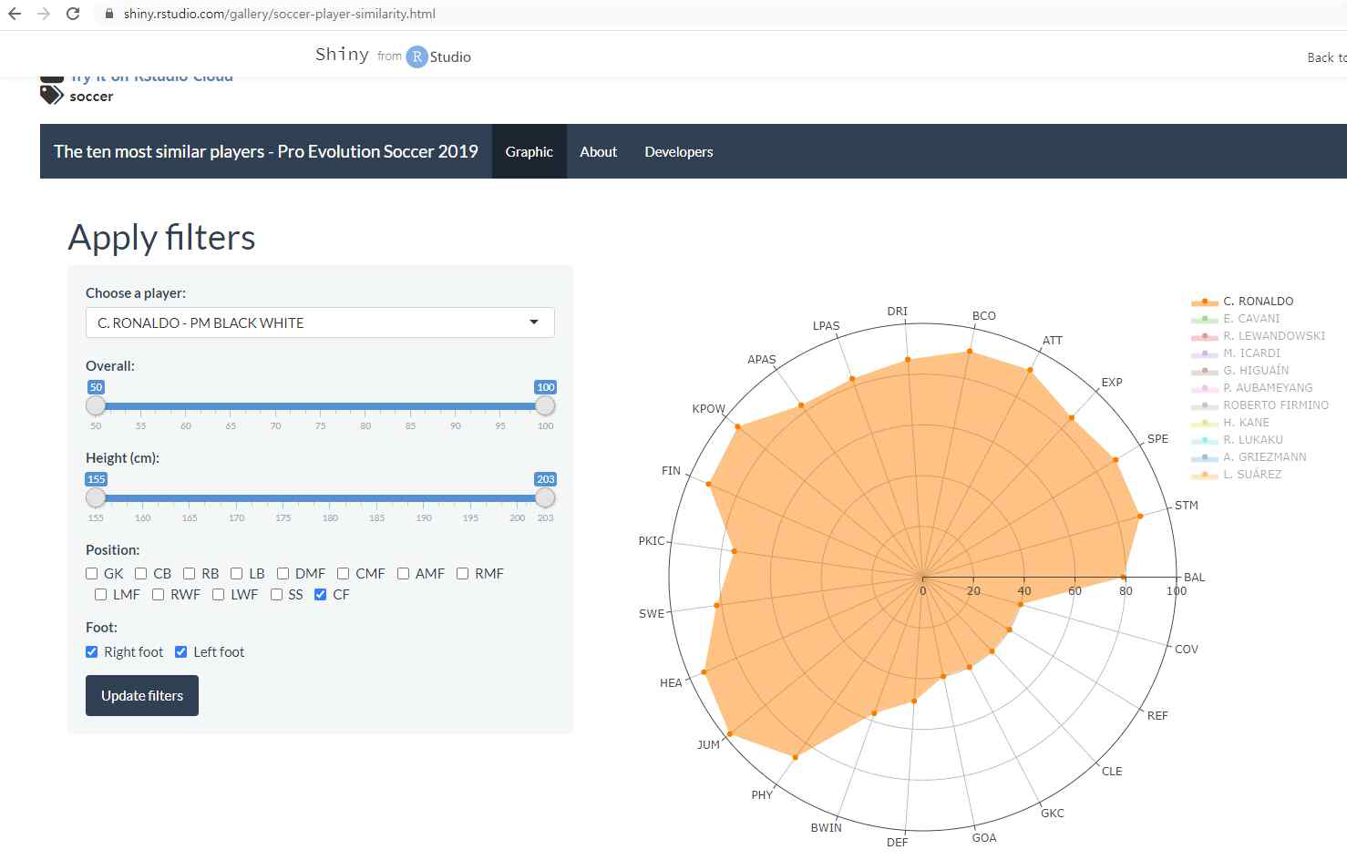This screenshot has height=860, width=1347.
Task: Check the LB position checkbox
Action: [x=236, y=573]
